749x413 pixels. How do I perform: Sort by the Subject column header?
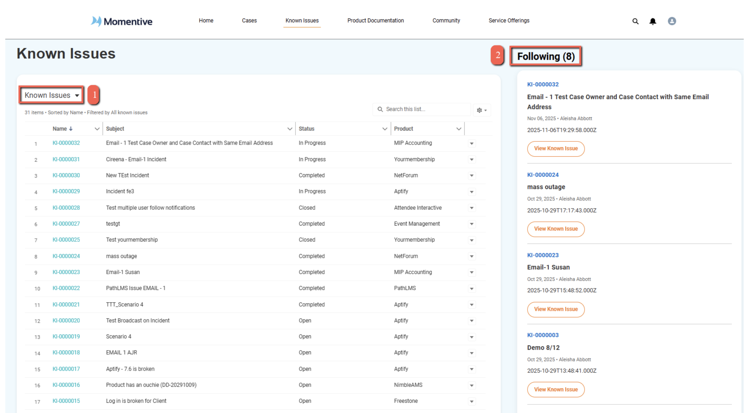115,129
